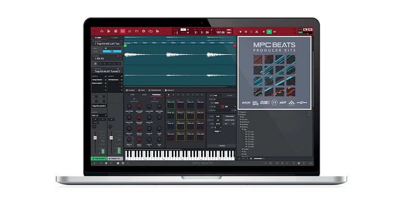Click the Q-LINKS icon tab
Viewport: 395px width, 197px height.
coord(130,90)
